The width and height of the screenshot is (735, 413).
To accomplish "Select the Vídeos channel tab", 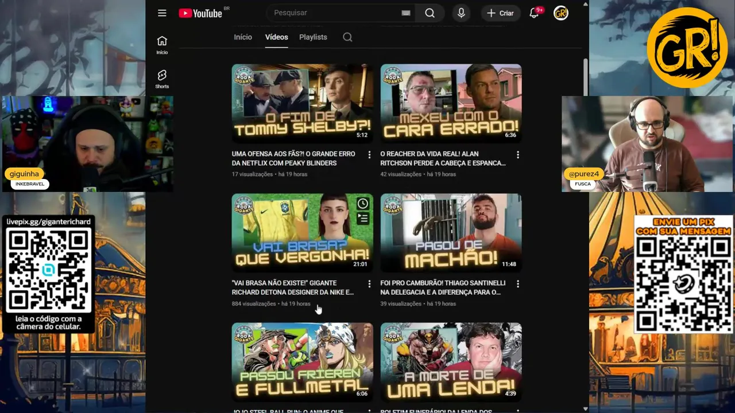I will coord(276,37).
